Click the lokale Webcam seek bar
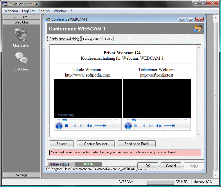The width and height of the screenshot is (221, 187). pyautogui.click(x=88, y=120)
